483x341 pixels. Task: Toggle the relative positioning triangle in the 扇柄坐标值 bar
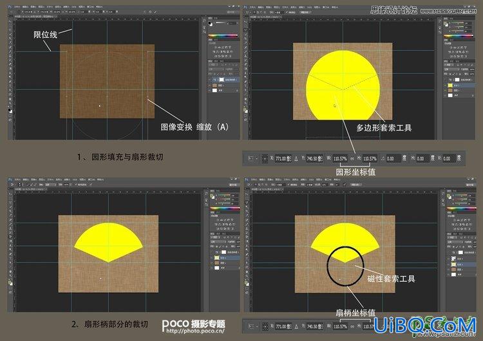pos(296,326)
